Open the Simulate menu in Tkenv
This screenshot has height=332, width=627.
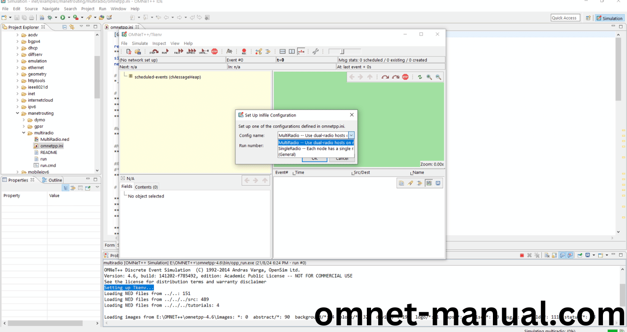(x=140, y=43)
